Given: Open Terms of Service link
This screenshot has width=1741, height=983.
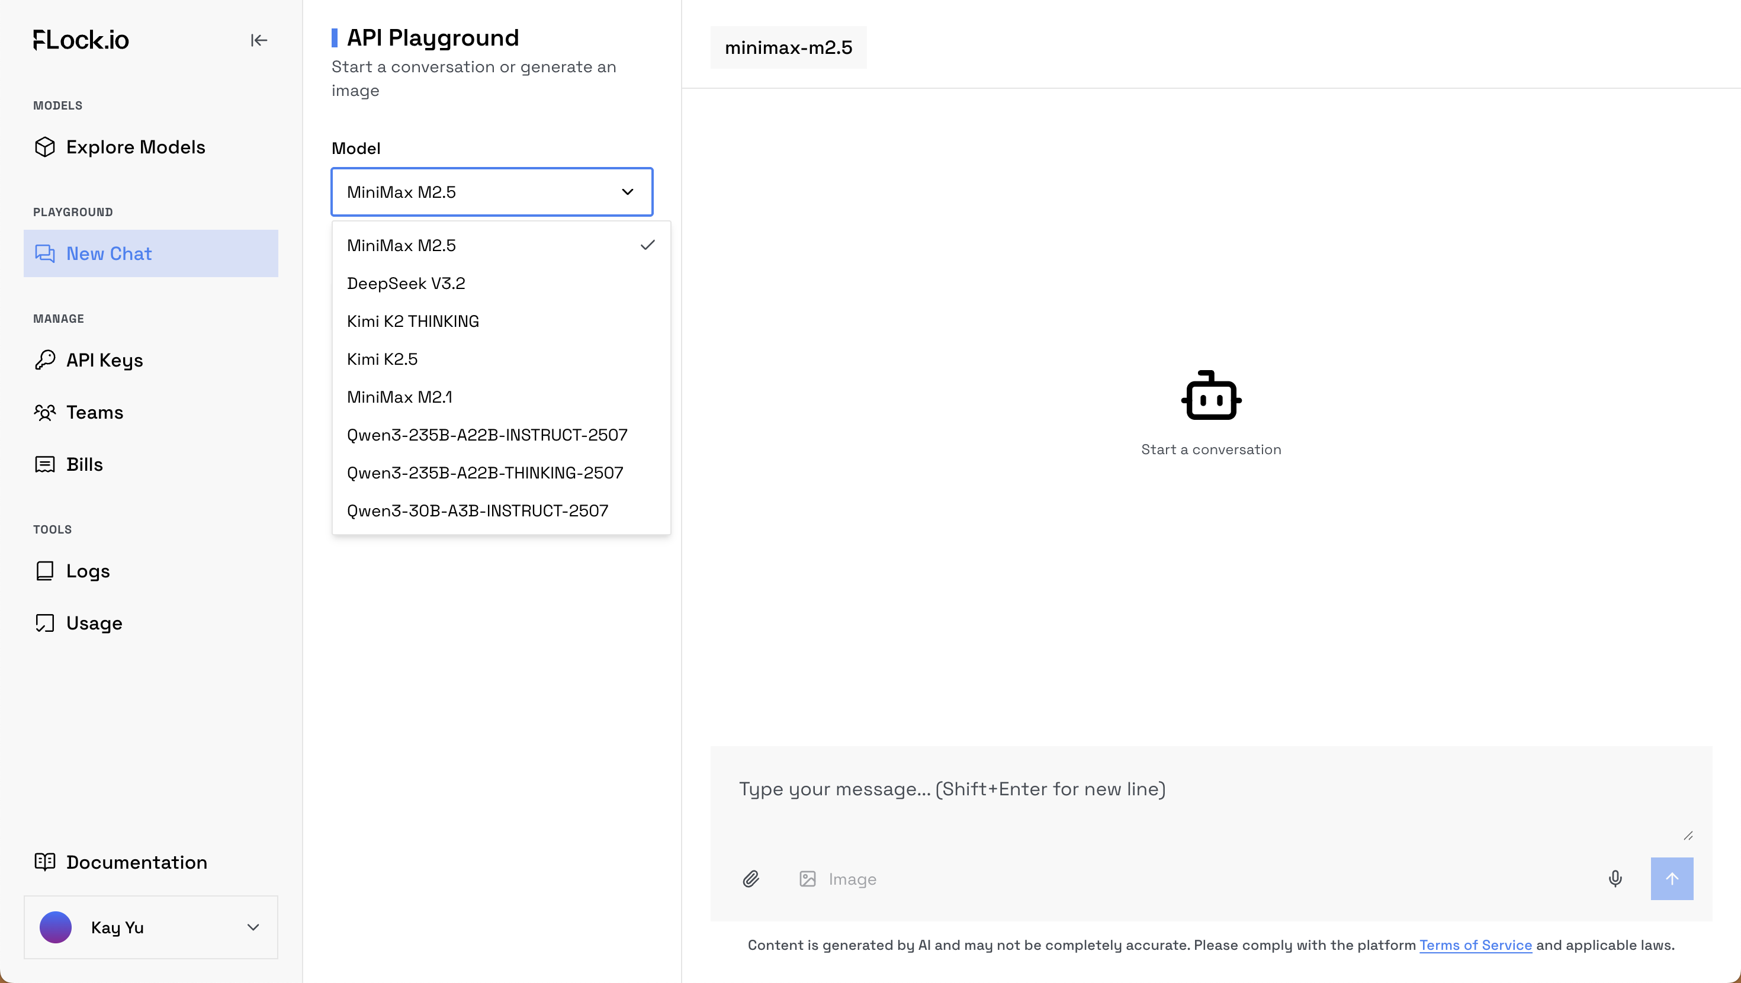Looking at the screenshot, I should click(1475, 945).
